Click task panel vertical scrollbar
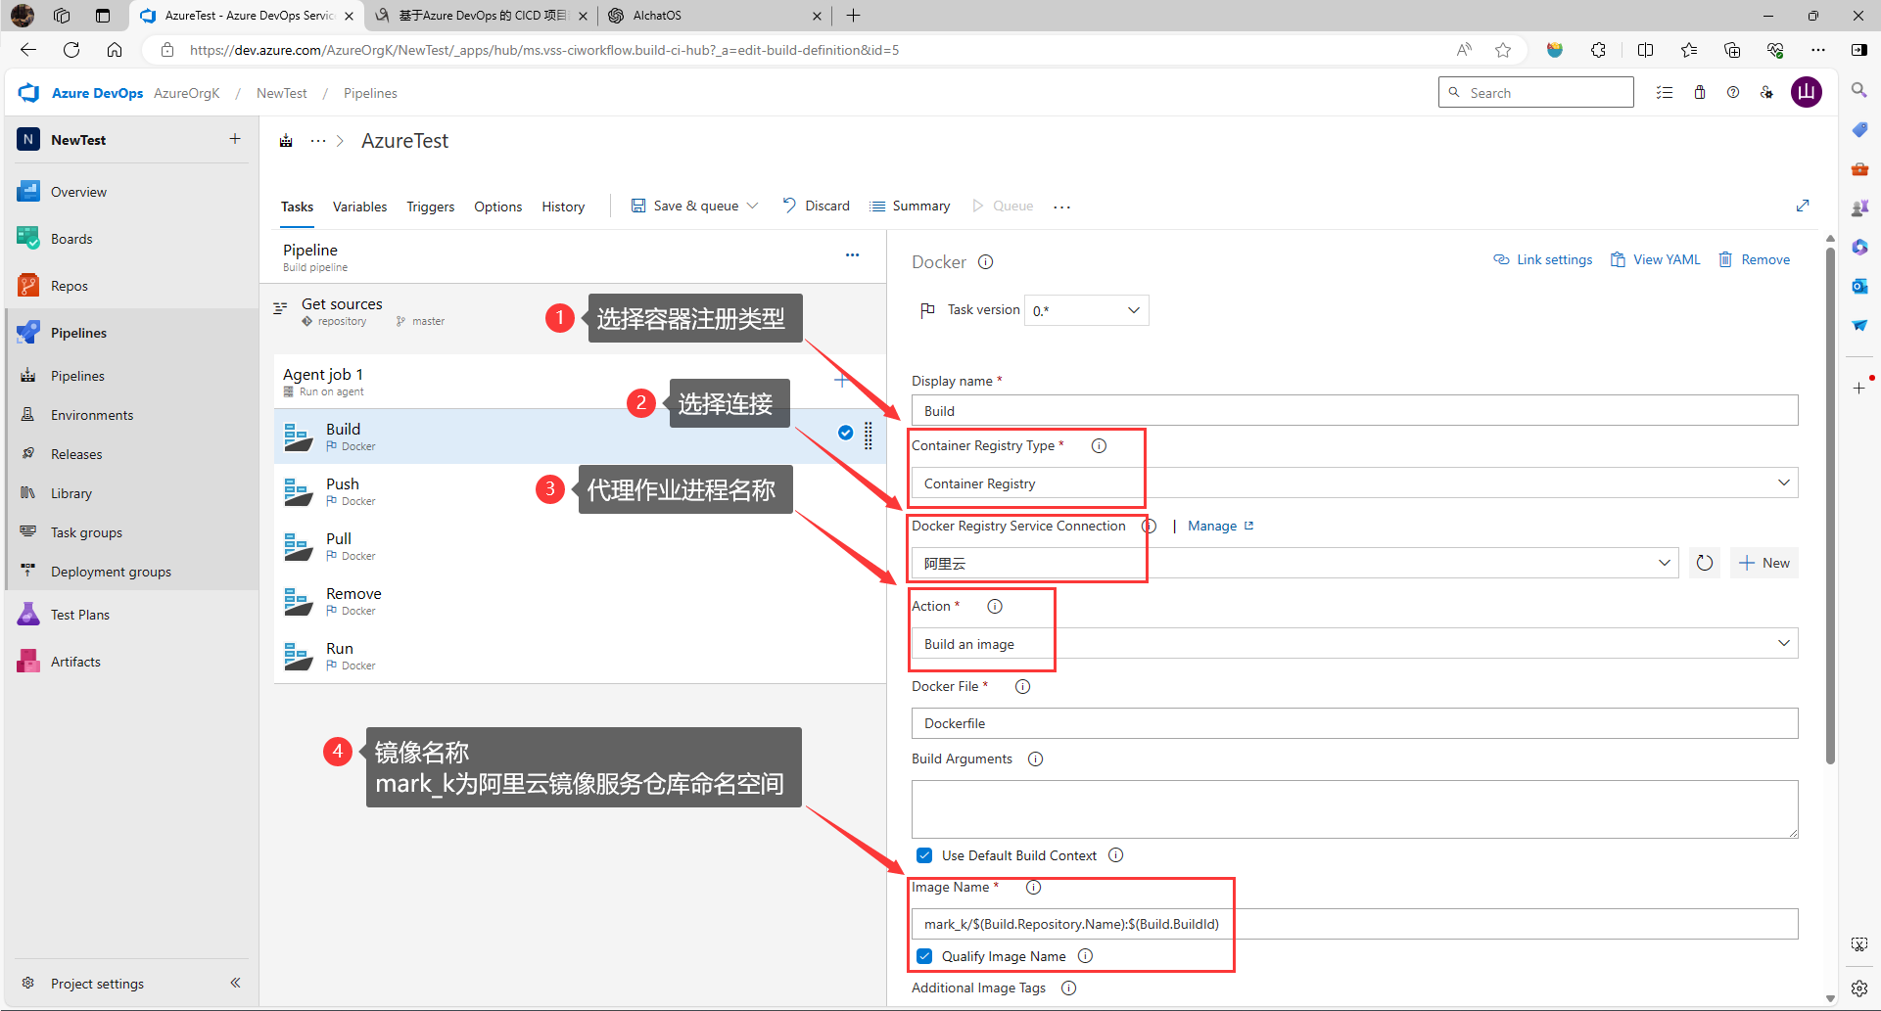The image size is (1881, 1011). (1830, 504)
